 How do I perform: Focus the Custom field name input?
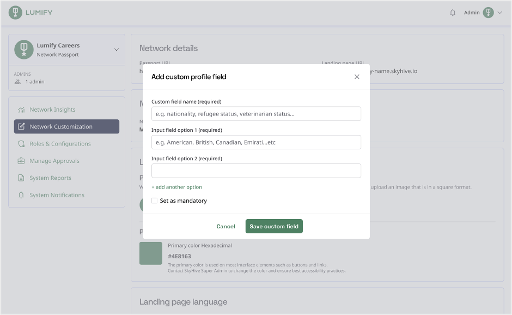point(257,114)
